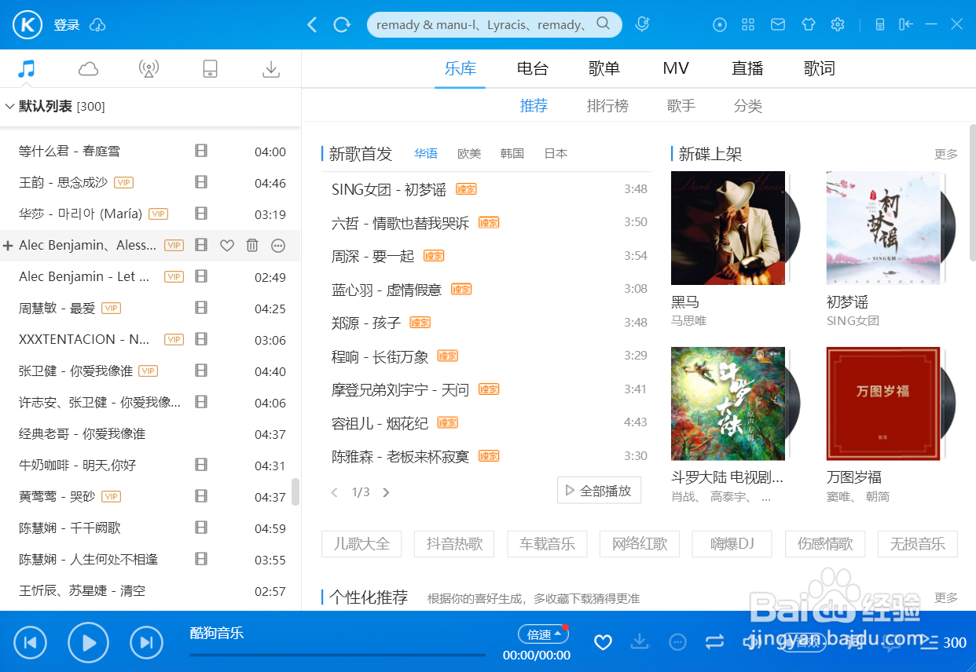The image size is (976, 672).
Task: Open the mail messages icon
Action: coord(778,24)
